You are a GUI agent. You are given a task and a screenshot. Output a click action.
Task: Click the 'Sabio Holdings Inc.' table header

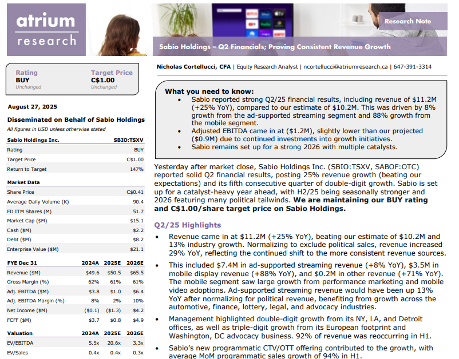(33, 140)
